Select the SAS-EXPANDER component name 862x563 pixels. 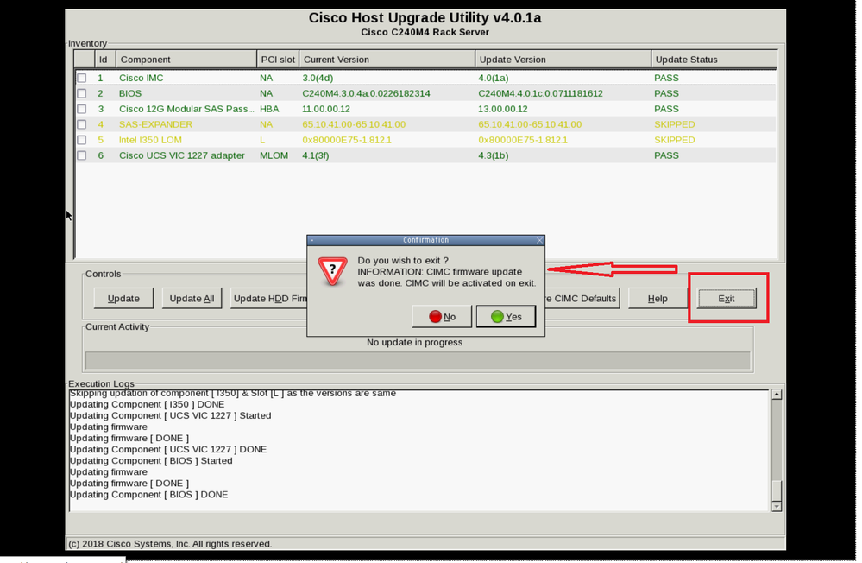click(155, 124)
